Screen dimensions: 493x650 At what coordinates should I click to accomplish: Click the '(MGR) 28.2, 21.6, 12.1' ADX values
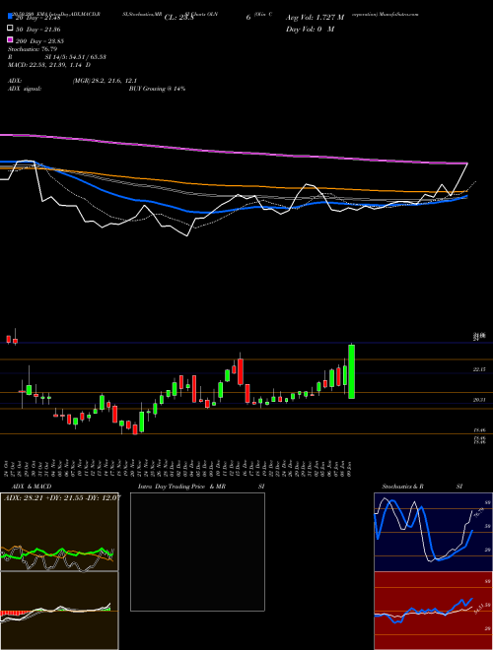(x=105, y=81)
